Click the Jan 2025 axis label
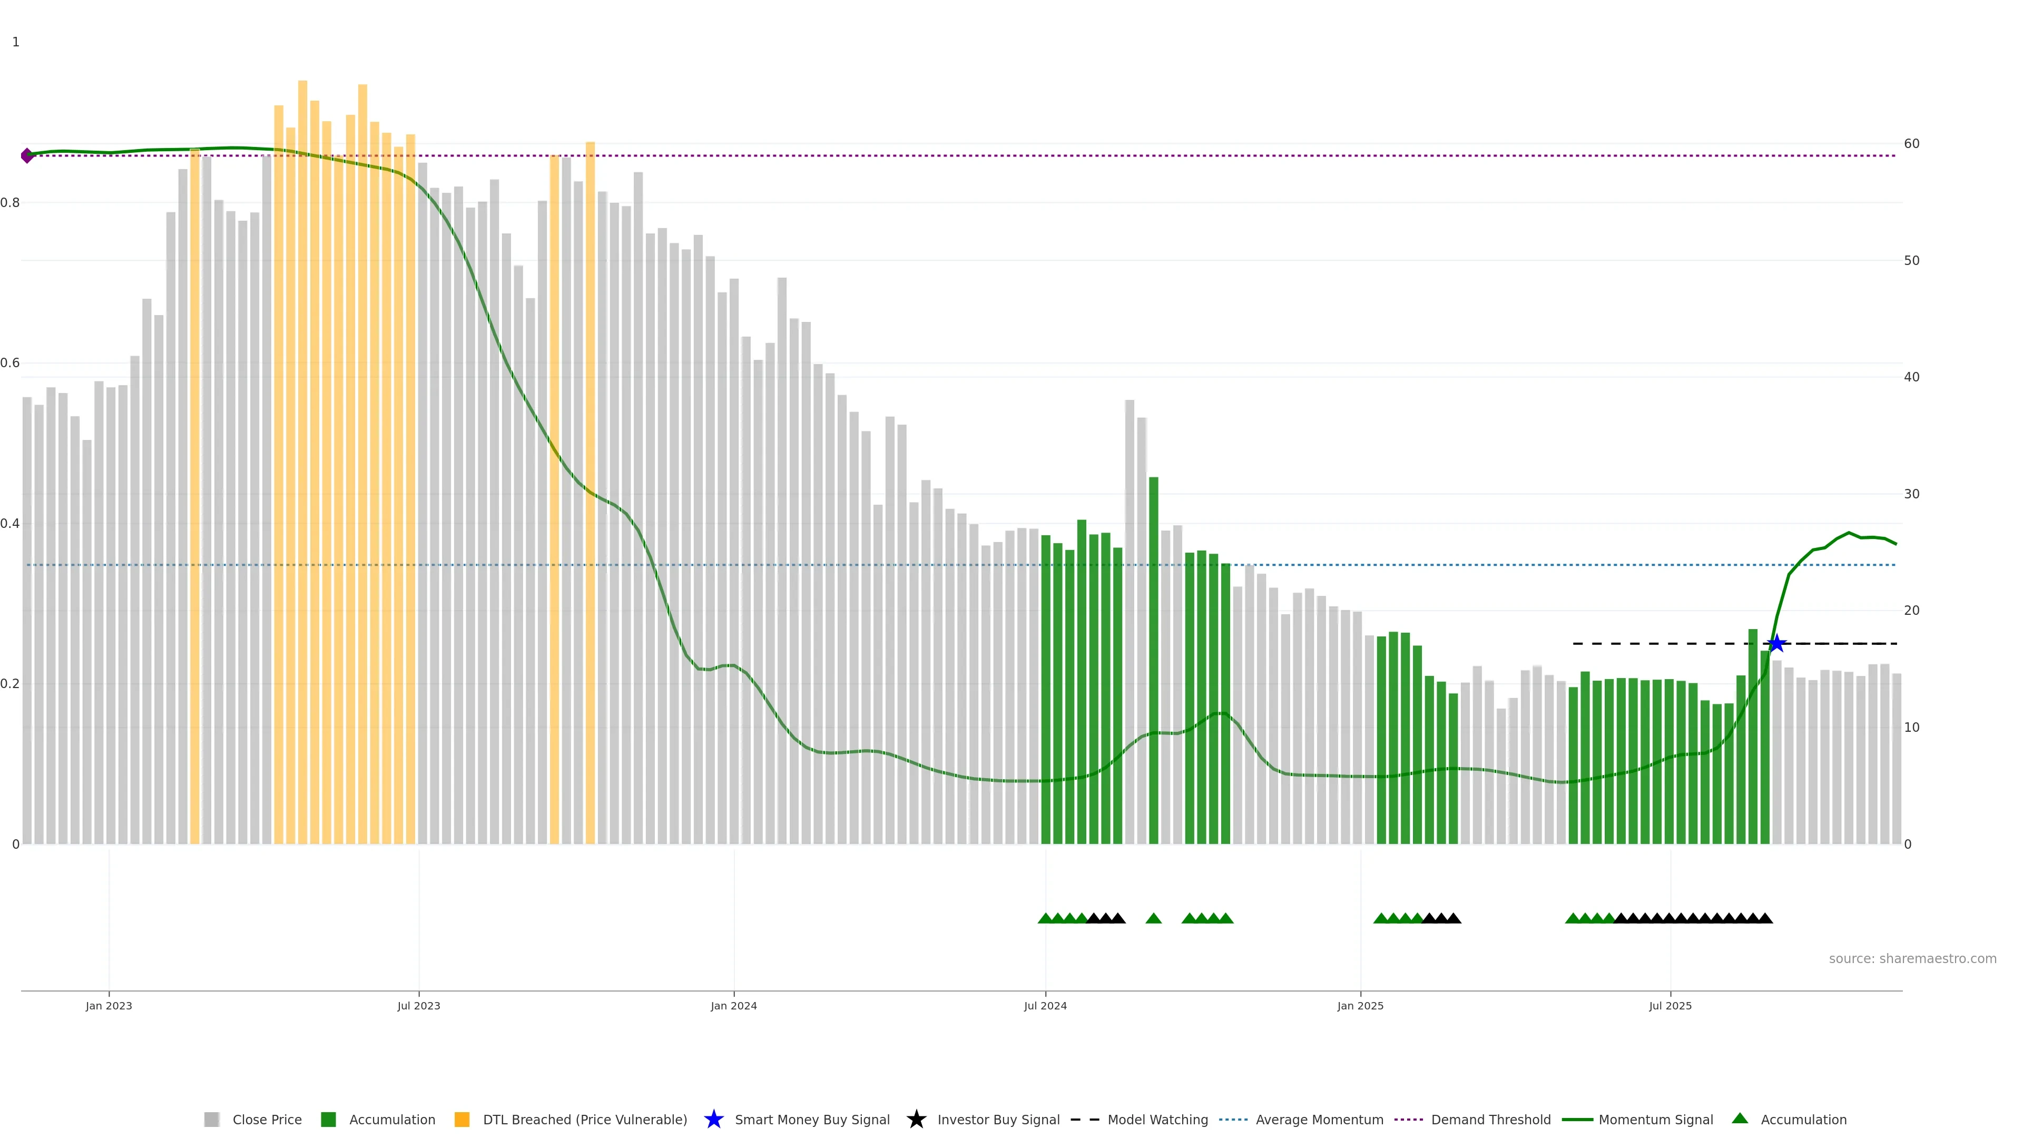This screenshot has height=1138, width=2023. (x=1359, y=1005)
